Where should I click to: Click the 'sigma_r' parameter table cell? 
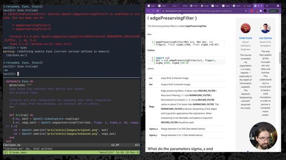[x=153, y=135]
